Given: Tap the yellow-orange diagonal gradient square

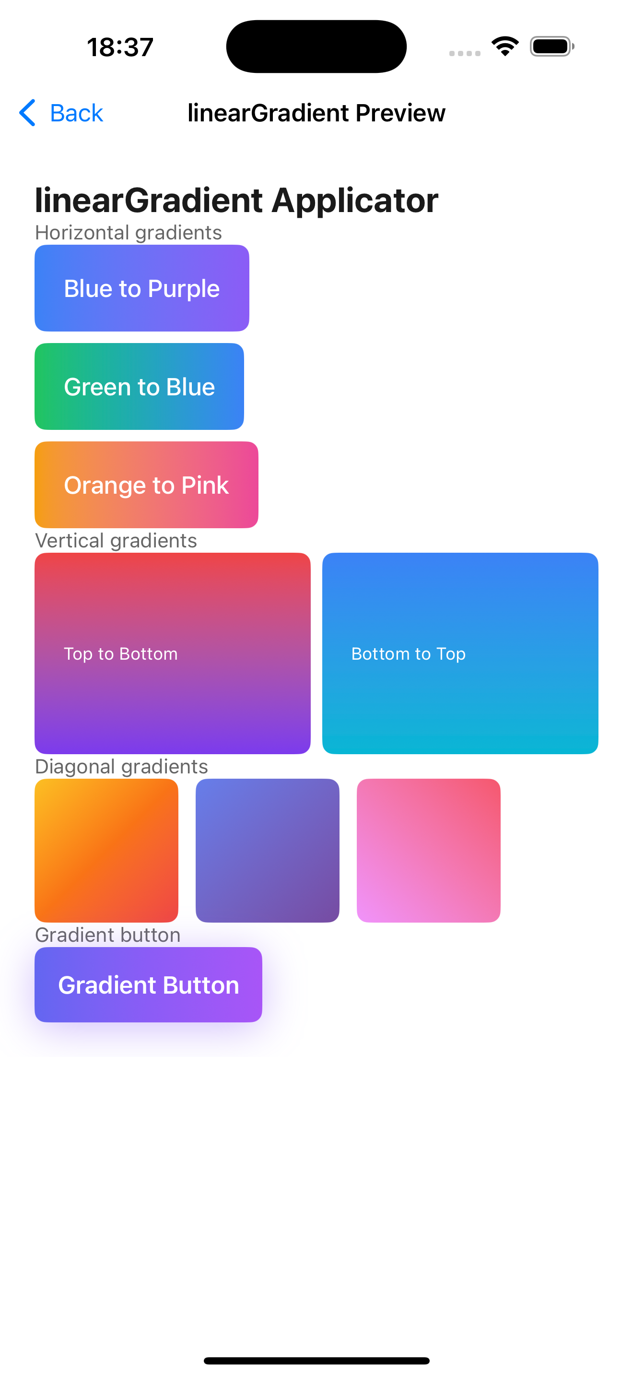Looking at the screenshot, I should click(106, 850).
